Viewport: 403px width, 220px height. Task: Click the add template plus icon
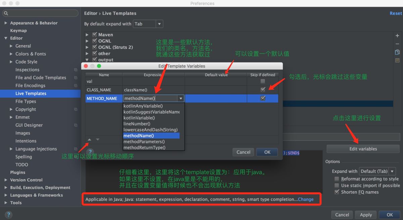pyautogui.click(x=397, y=36)
